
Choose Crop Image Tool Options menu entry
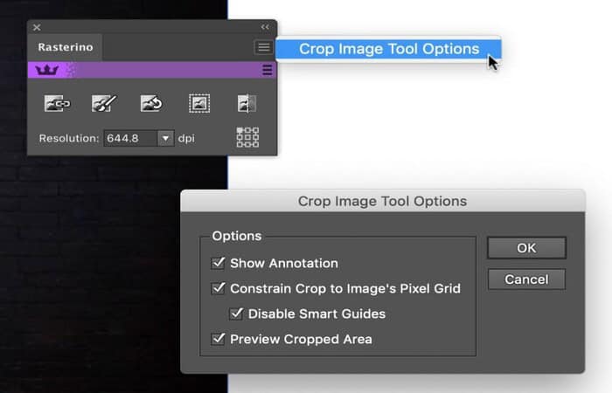388,49
